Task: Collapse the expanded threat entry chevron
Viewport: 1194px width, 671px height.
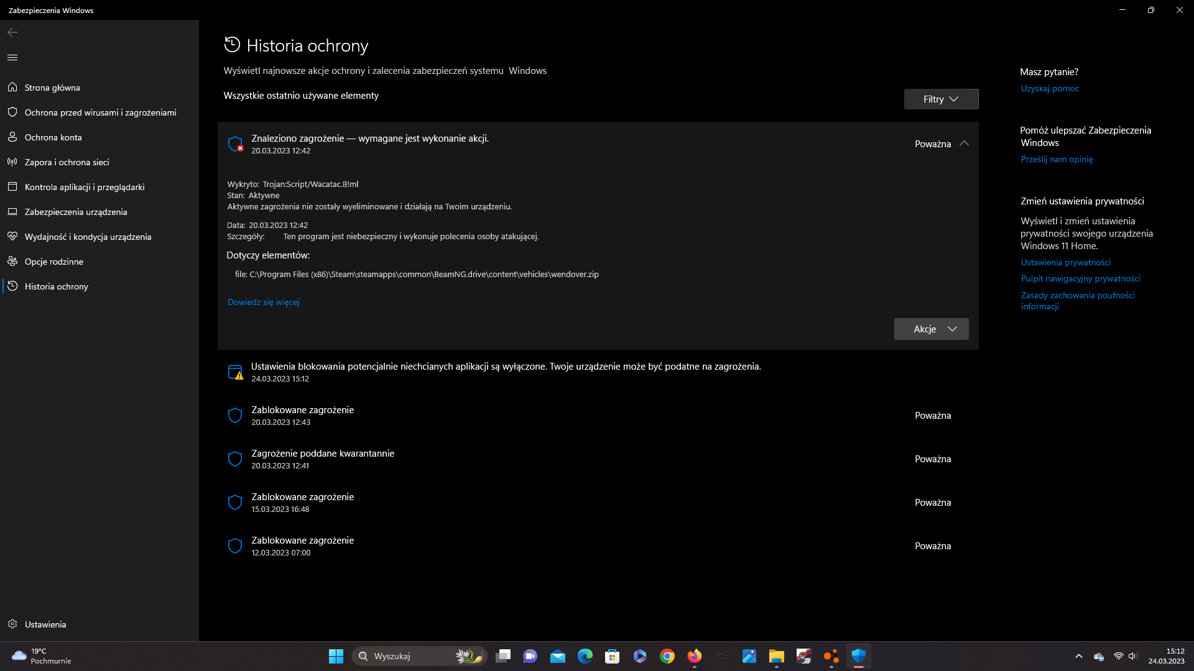Action: tap(964, 144)
